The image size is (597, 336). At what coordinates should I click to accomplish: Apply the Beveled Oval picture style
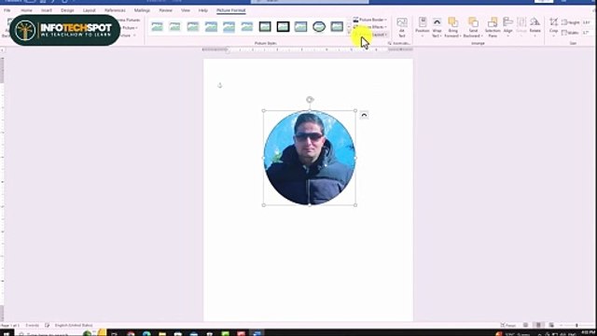(319, 27)
